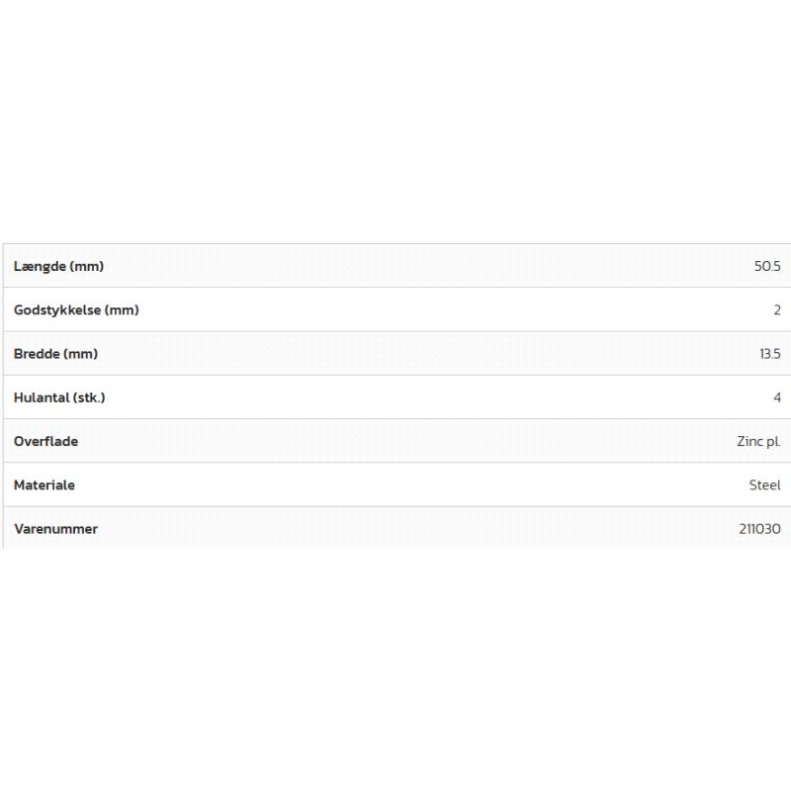Screen dimensions: 791x791
Task: Click the Hulantal (stk.) label
Action: click(x=59, y=397)
